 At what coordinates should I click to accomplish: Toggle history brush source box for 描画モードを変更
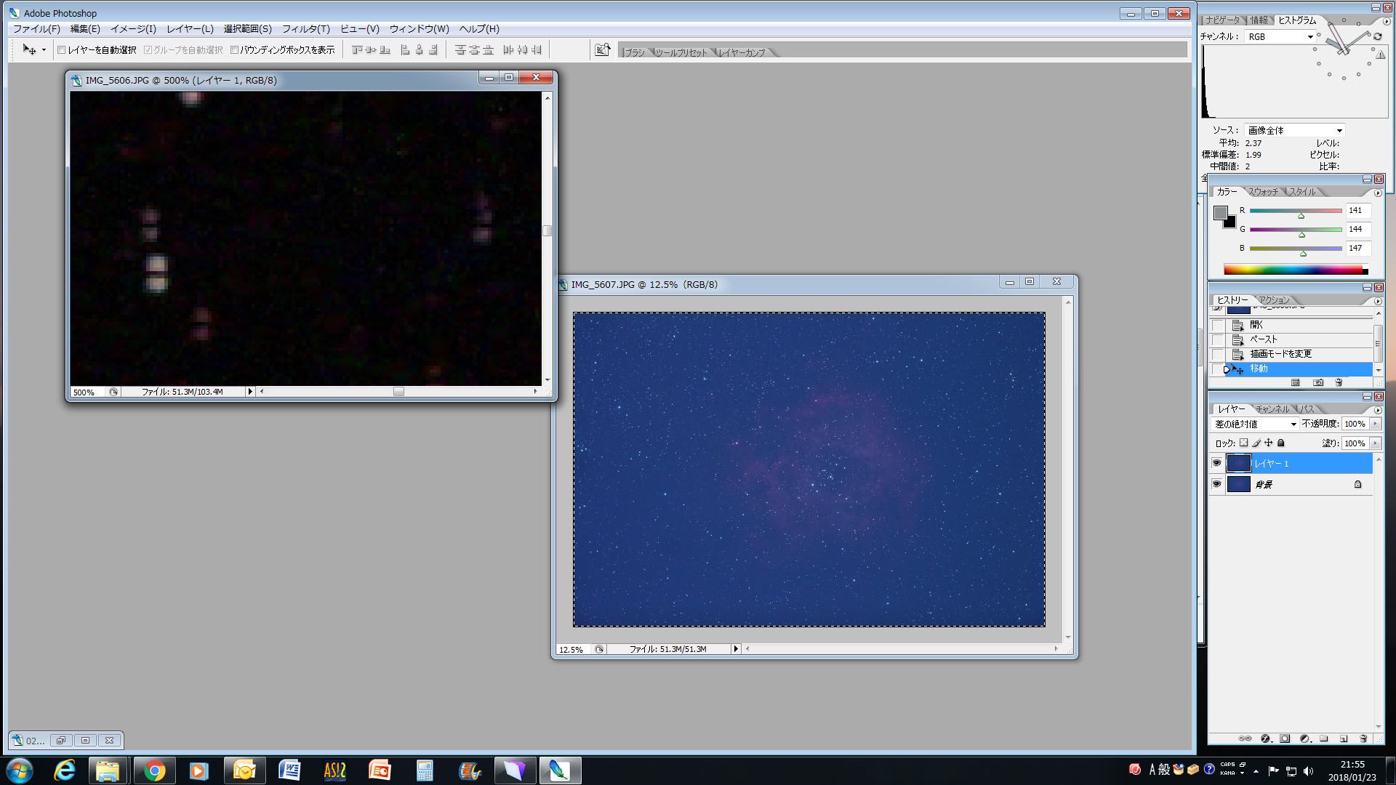pos(1218,354)
